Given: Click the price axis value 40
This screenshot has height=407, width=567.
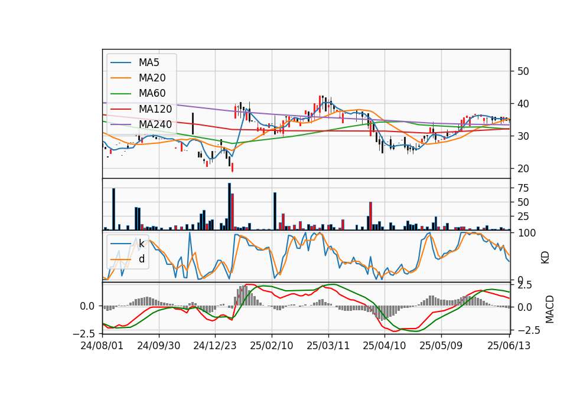Looking at the screenshot, I should click(523, 104).
